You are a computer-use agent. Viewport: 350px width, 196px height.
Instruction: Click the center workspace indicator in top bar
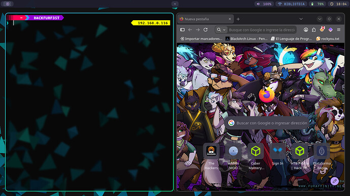[175, 4]
